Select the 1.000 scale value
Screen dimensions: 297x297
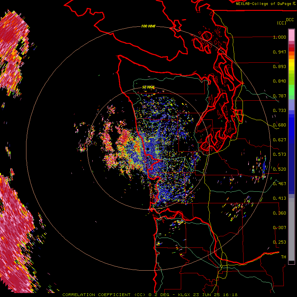pyautogui.click(x=280, y=37)
